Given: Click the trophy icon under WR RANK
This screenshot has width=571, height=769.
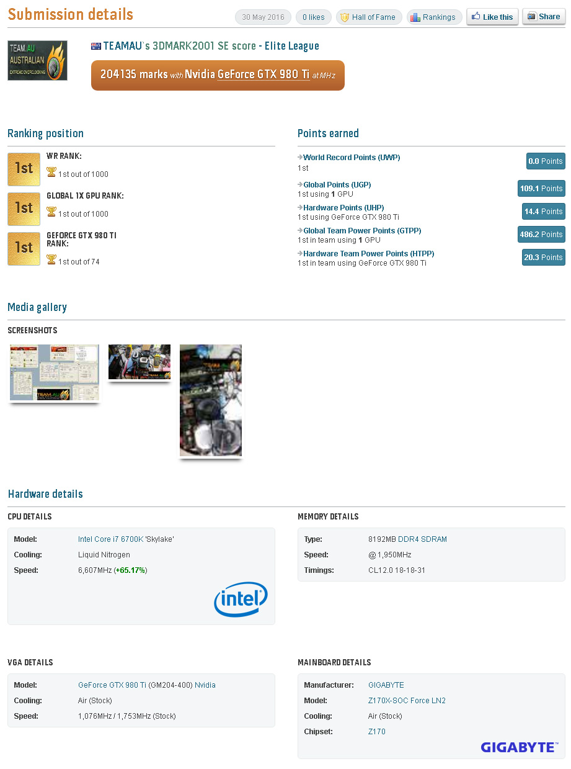Looking at the screenshot, I should click(x=51, y=173).
